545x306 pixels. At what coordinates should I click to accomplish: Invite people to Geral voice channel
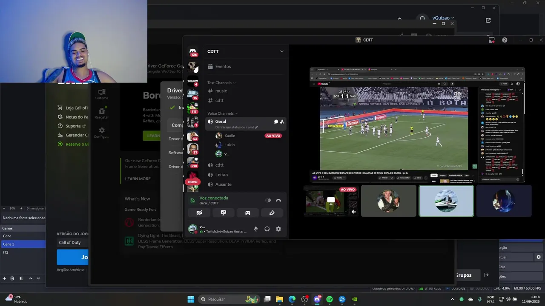(x=282, y=122)
